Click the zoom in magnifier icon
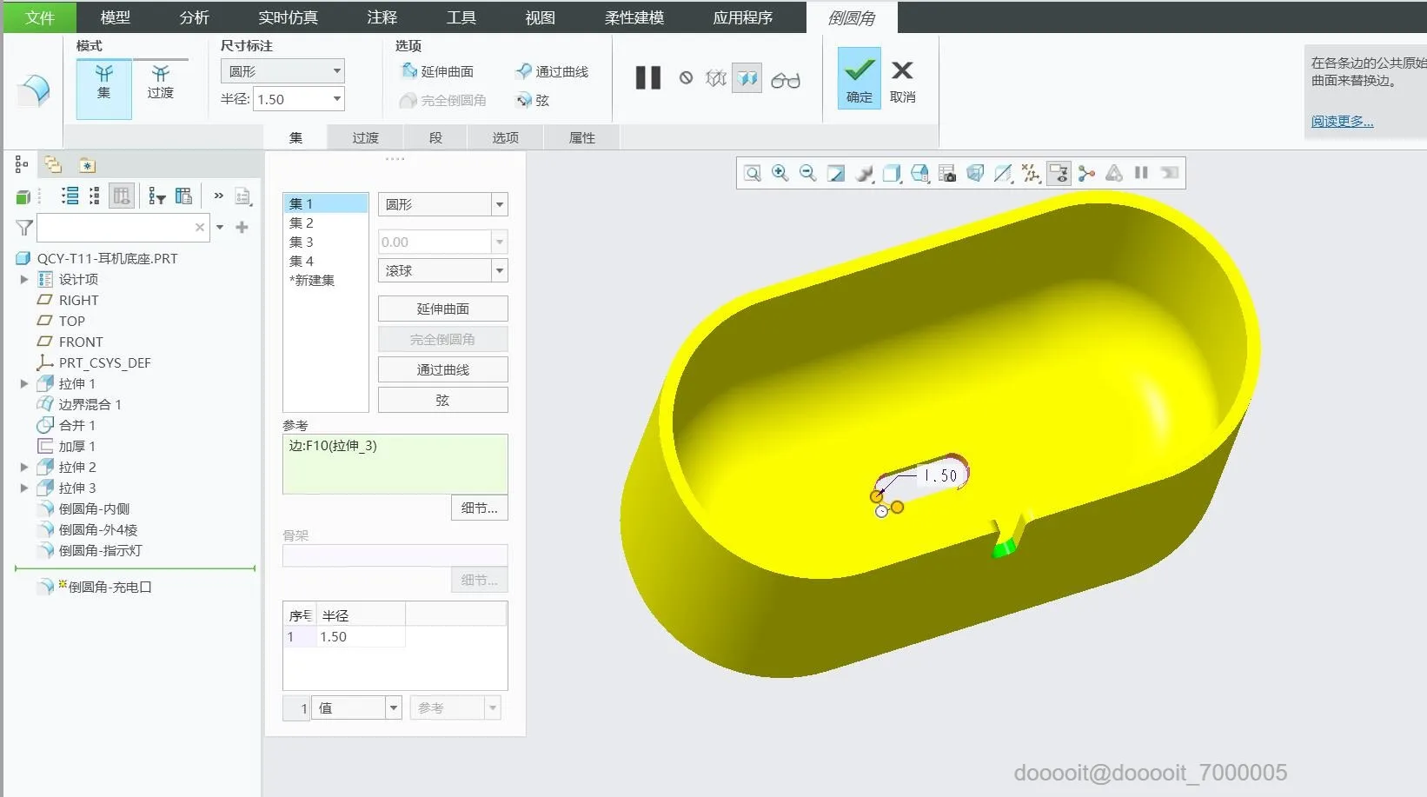1427x797 pixels. (780, 173)
